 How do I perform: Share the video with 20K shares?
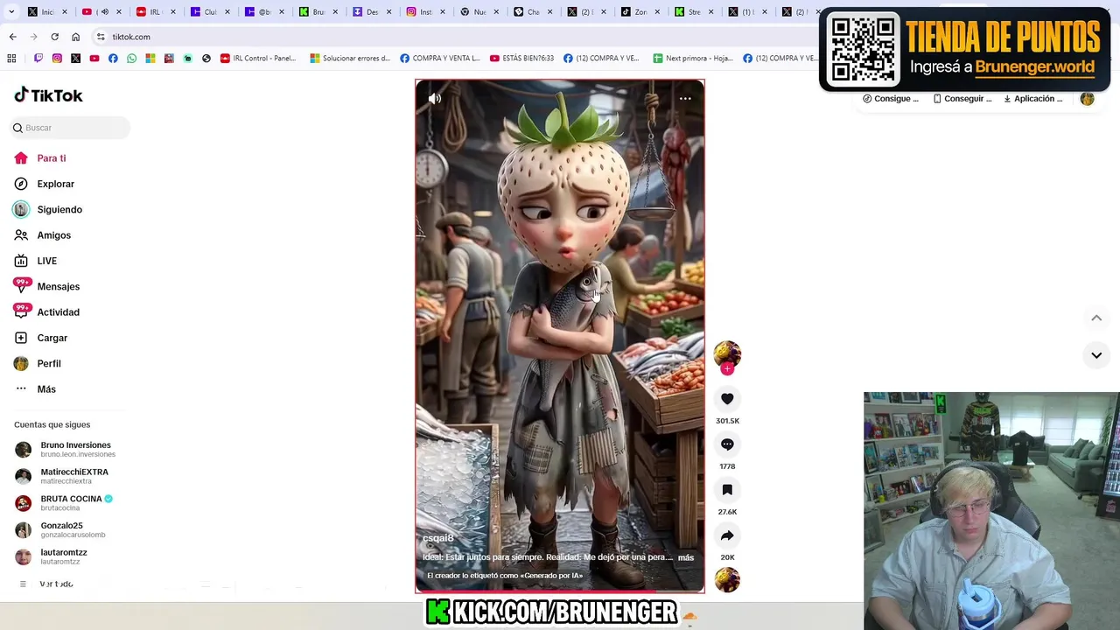[x=727, y=535]
